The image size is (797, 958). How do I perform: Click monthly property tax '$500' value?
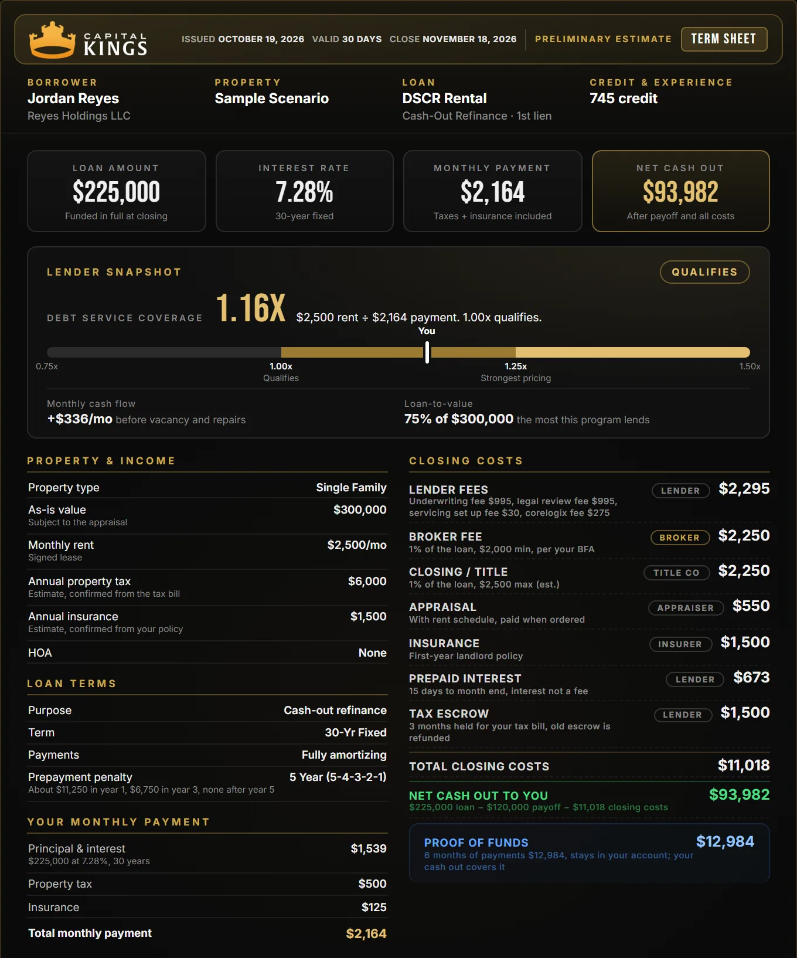373,884
